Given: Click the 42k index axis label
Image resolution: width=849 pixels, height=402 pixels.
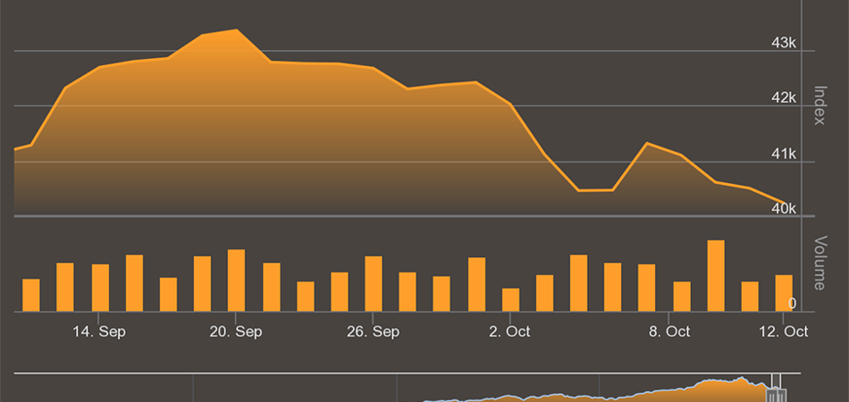Looking at the screenshot, I should point(783,97).
